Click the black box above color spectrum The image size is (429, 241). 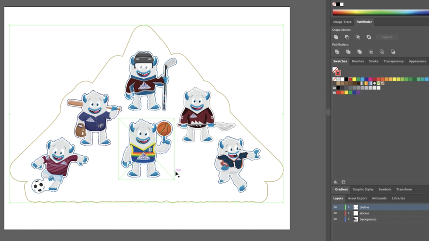(x=338, y=4)
